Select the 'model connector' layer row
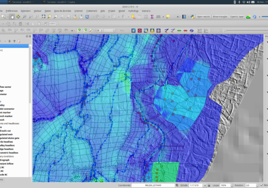Screen dimensions: 268x188 [7, 109]
